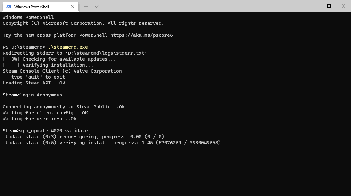Open the new tab profile dropdown chevron
The width and height of the screenshot is (351, 196).
[x=96, y=6]
